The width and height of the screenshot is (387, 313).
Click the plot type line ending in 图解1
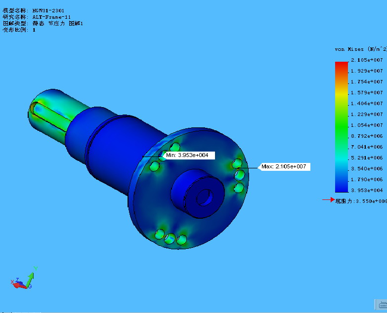[x=43, y=23]
